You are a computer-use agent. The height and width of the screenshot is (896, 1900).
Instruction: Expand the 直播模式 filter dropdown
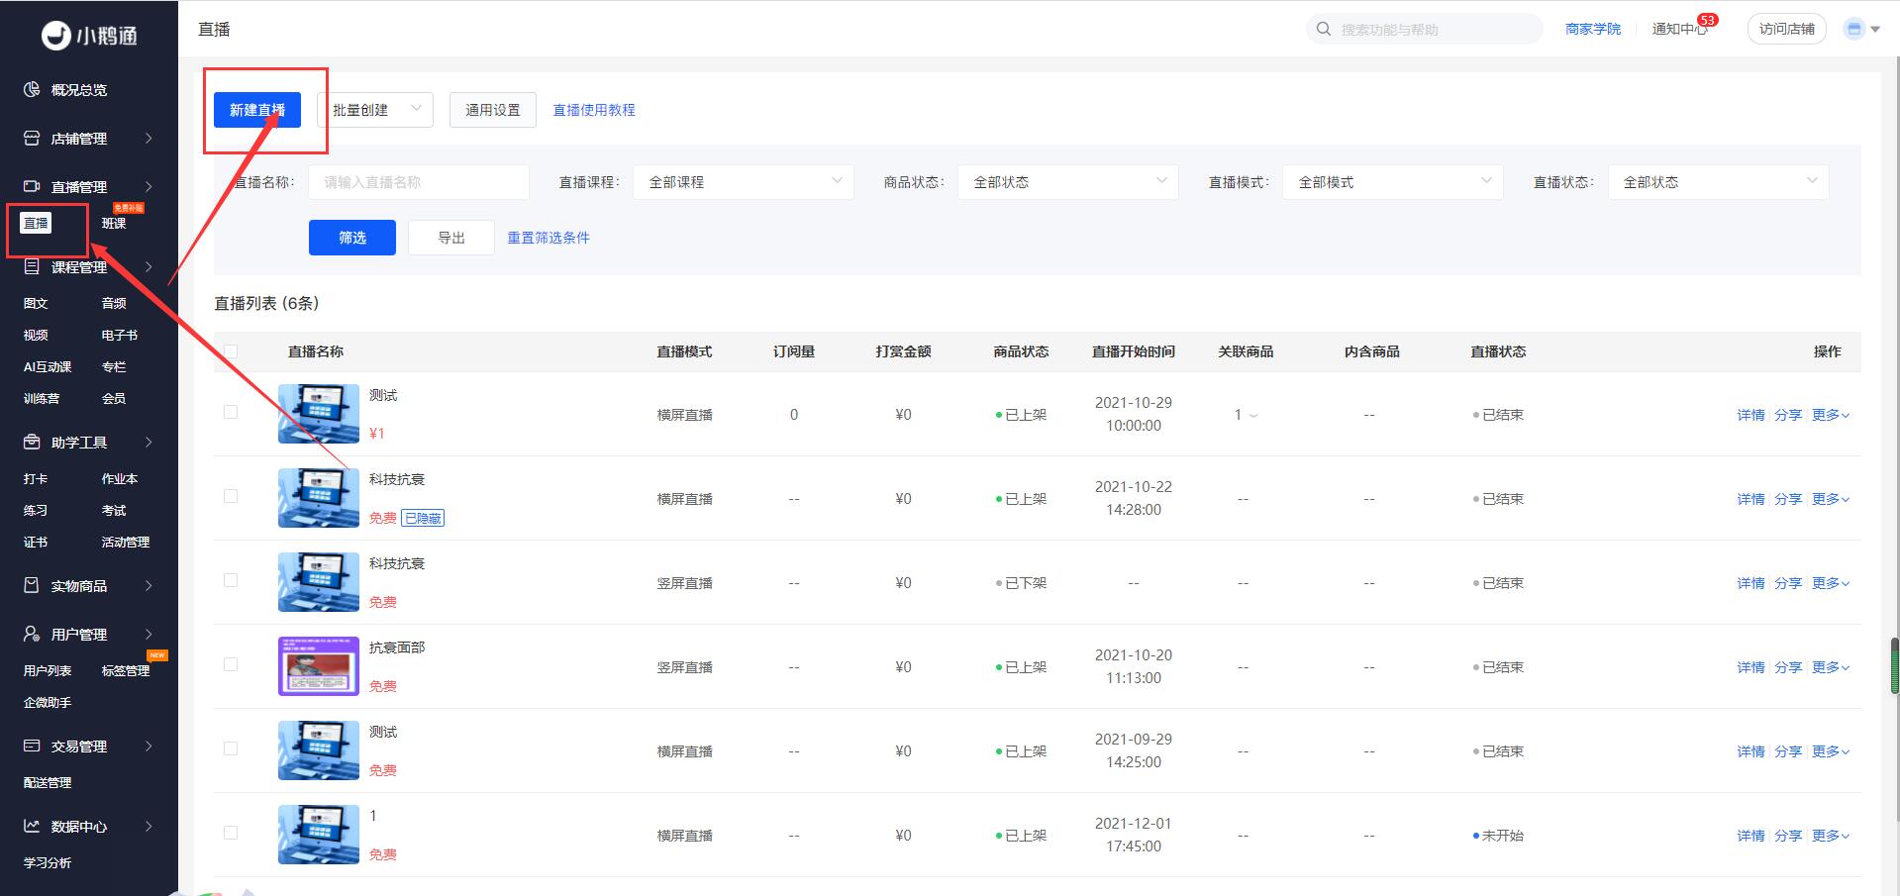(x=1392, y=182)
